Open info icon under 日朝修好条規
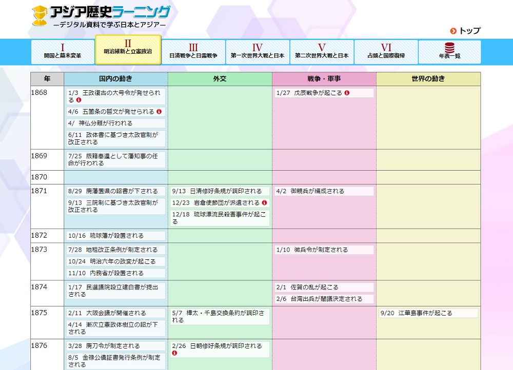The height and width of the screenshot is (370, 513). pos(174,353)
